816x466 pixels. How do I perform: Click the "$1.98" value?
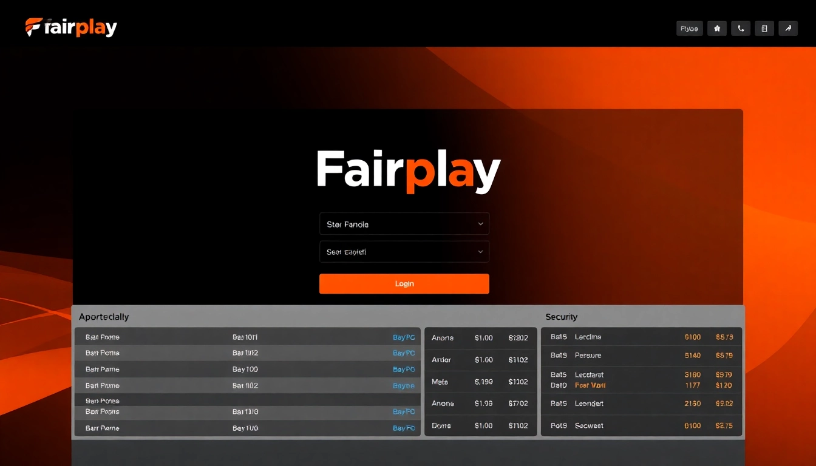(x=484, y=404)
